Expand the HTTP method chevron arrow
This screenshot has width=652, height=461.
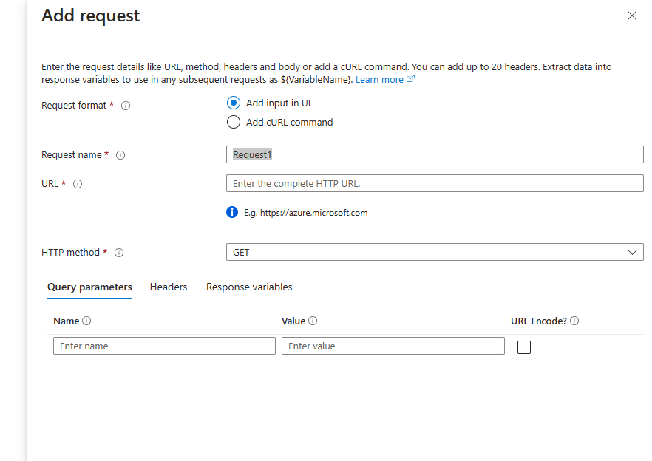click(x=632, y=253)
